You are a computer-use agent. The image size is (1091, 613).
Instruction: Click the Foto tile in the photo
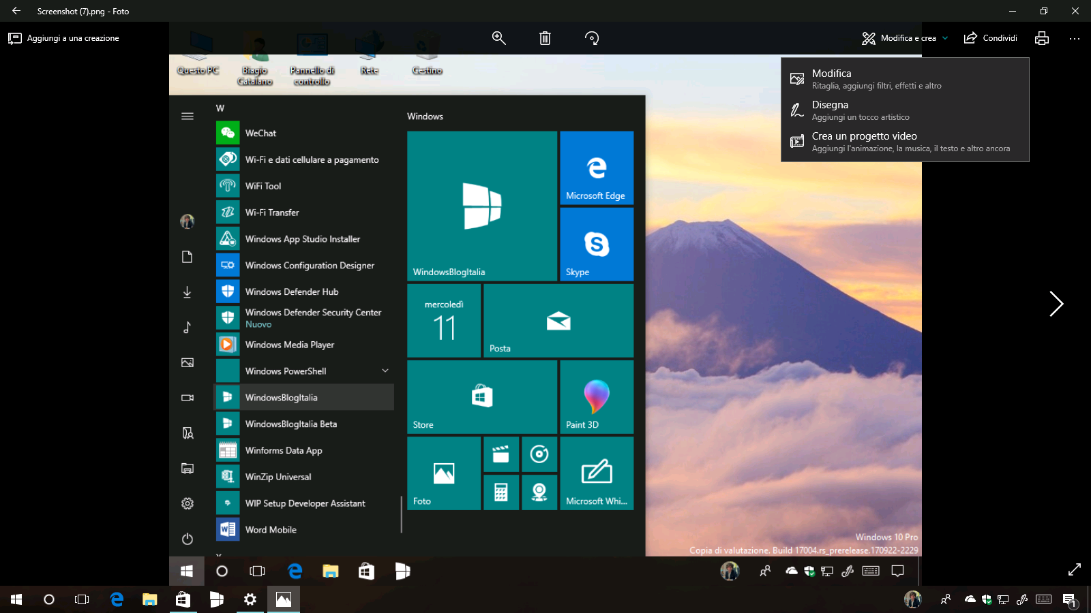coord(444,473)
